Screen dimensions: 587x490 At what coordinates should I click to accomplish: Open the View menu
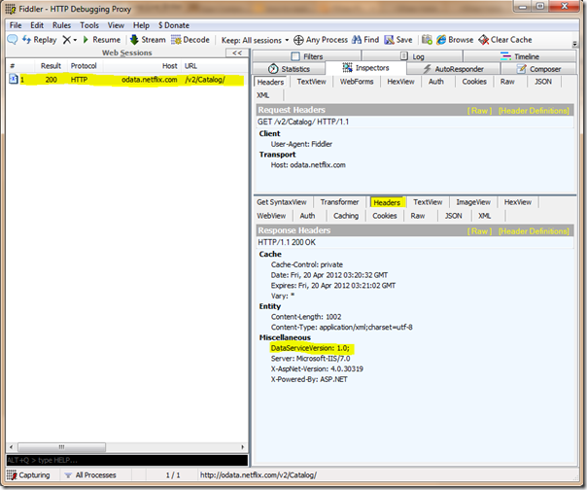(116, 25)
